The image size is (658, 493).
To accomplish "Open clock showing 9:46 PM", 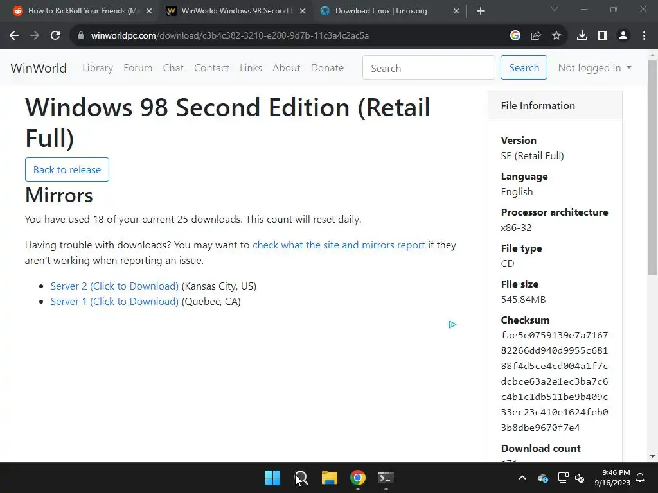I will coord(612,478).
